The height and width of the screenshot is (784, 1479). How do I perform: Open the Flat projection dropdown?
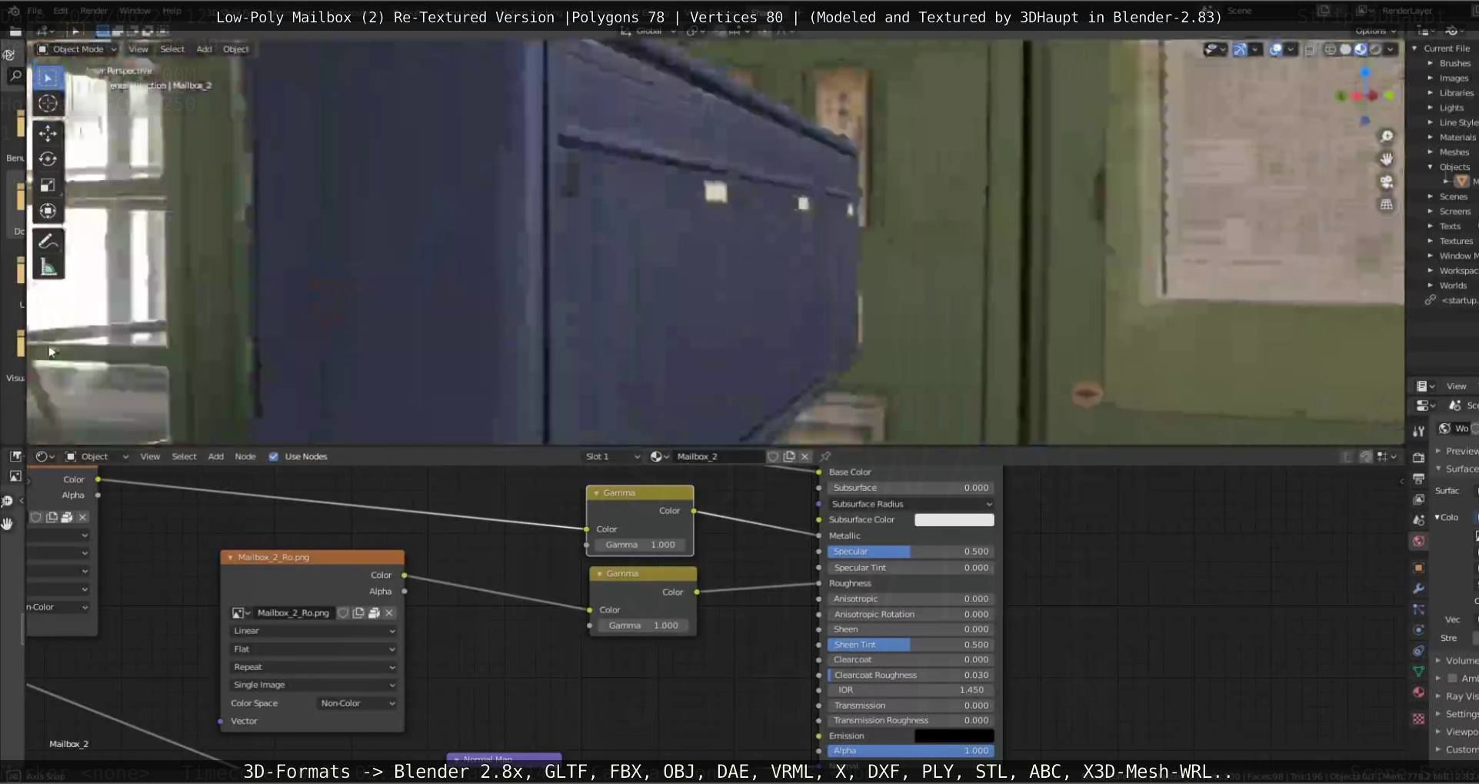(314, 649)
